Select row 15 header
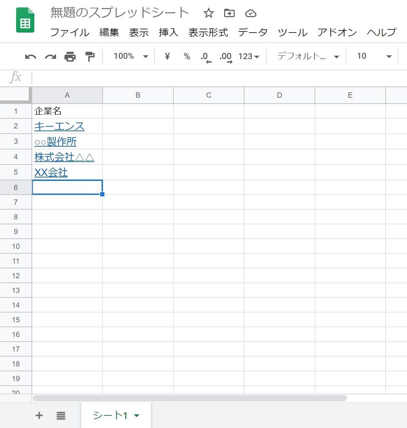407x428 pixels. 16,320
